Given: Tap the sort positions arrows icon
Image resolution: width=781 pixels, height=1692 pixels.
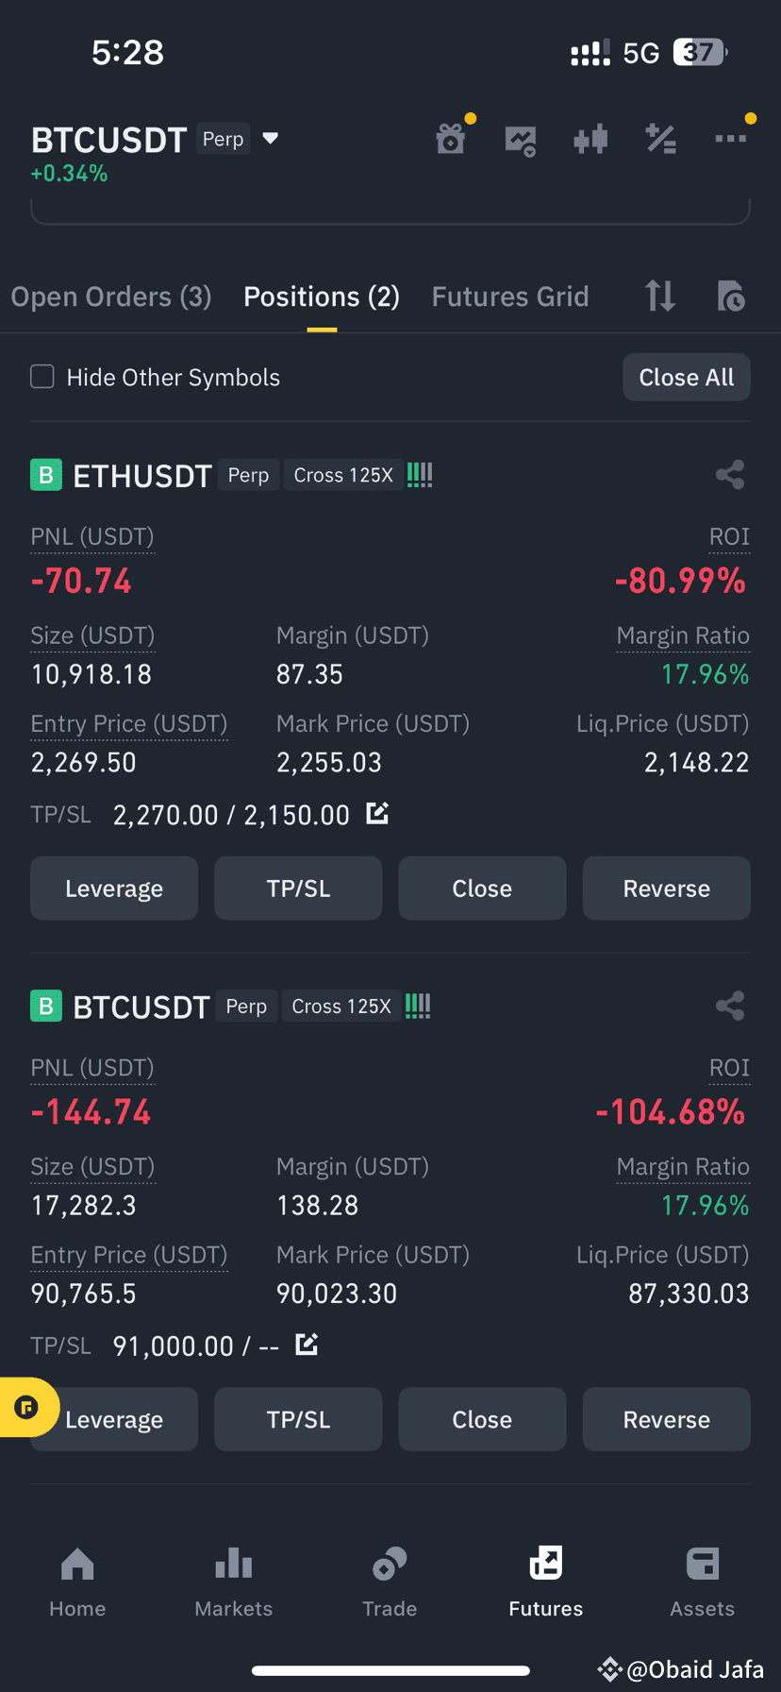Looking at the screenshot, I should coord(660,296).
